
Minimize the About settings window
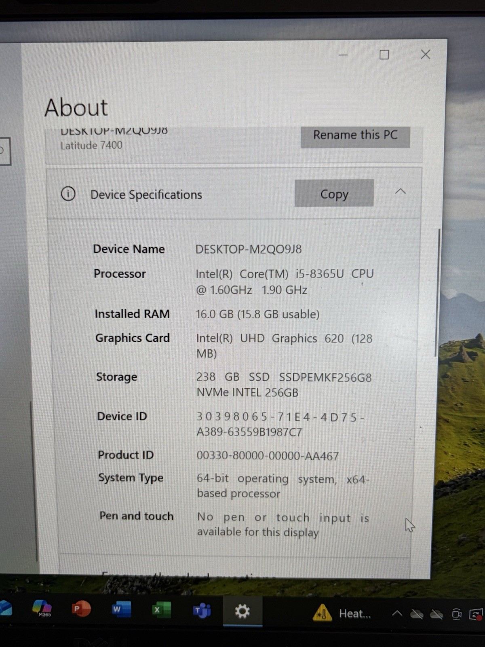(343, 55)
